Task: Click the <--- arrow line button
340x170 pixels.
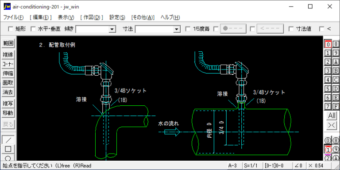Action: pyautogui.click(x=270, y=29)
